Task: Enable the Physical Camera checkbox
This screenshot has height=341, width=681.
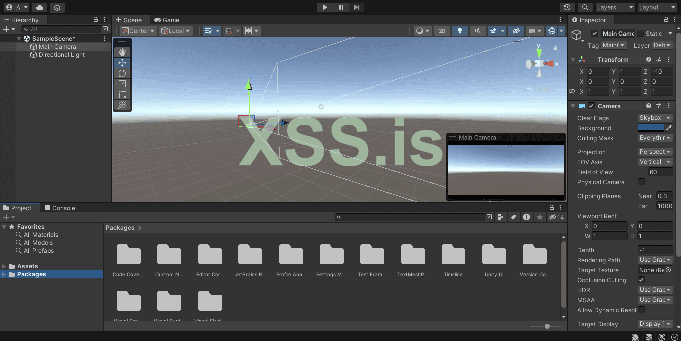Action: coord(641,182)
